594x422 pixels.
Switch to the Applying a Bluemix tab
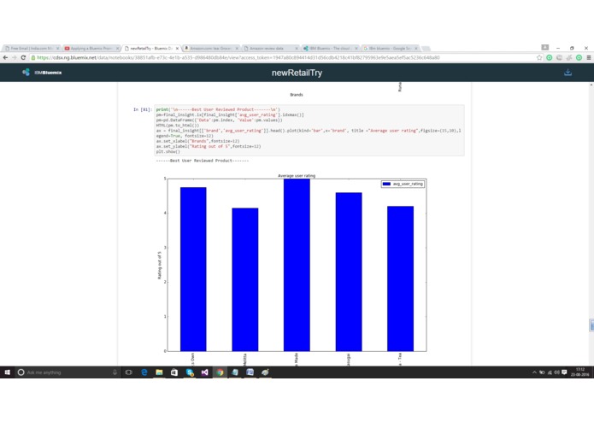(91, 49)
